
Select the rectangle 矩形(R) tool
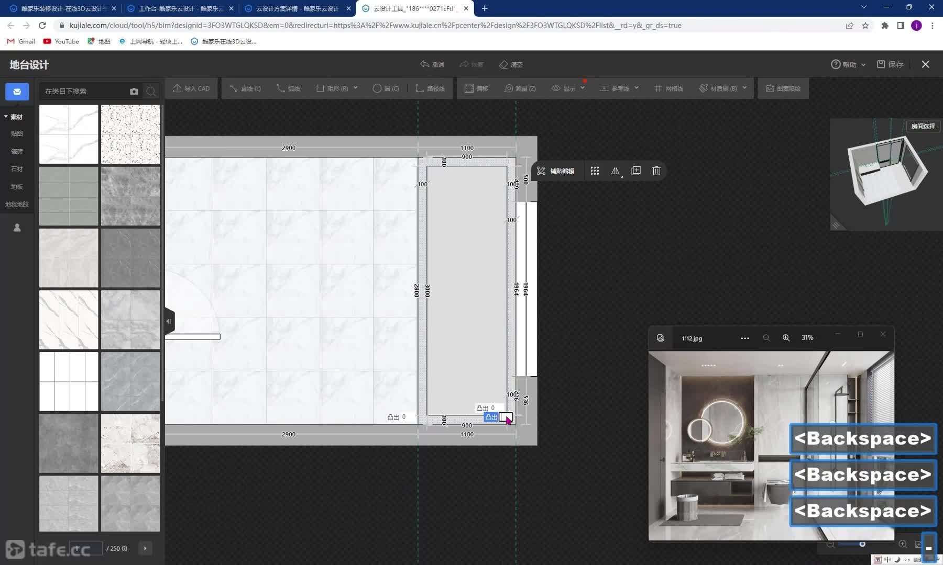click(332, 88)
